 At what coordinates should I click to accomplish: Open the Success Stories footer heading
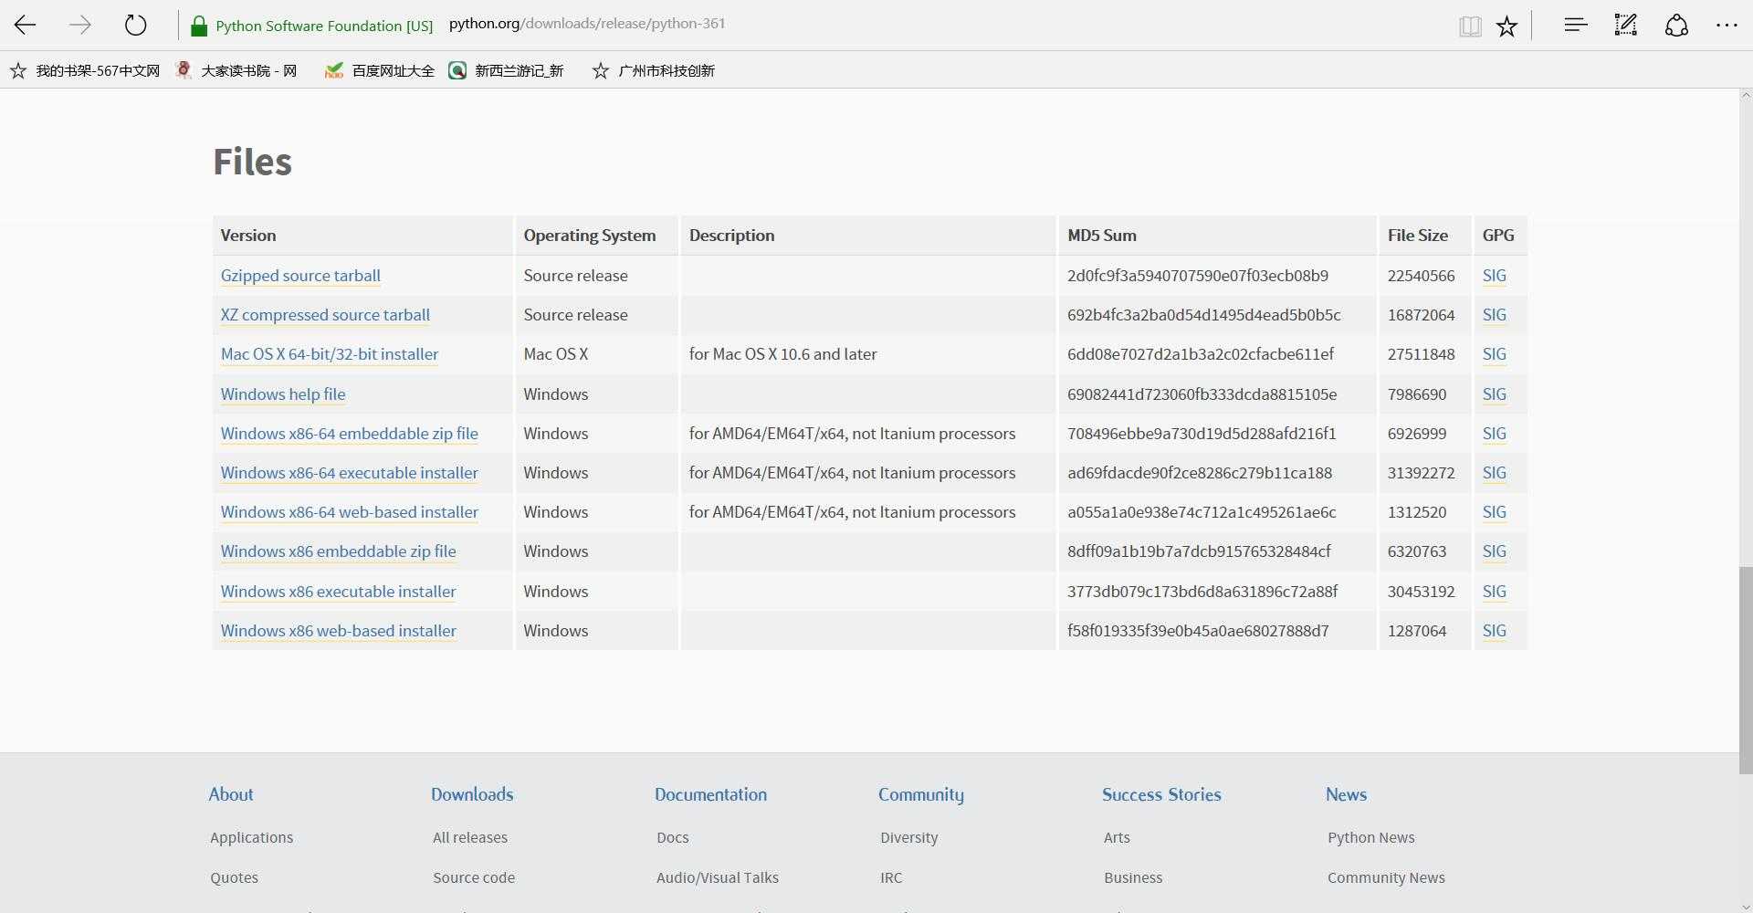pyautogui.click(x=1161, y=794)
